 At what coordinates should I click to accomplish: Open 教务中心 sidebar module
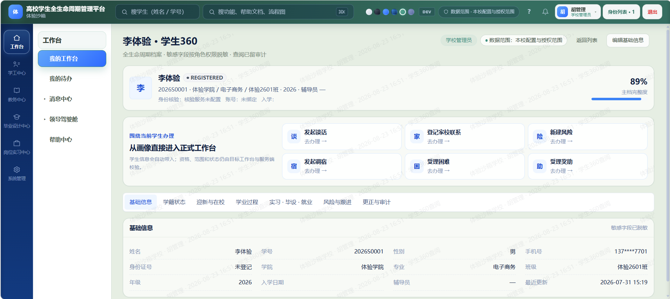17,95
